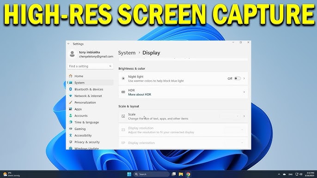This screenshot has width=317, height=178.
Task: Select Bluetooth & devices in sidebar
Action: [x=89, y=89]
